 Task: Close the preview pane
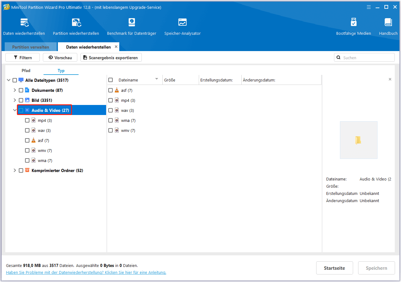click(x=390, y=80)
